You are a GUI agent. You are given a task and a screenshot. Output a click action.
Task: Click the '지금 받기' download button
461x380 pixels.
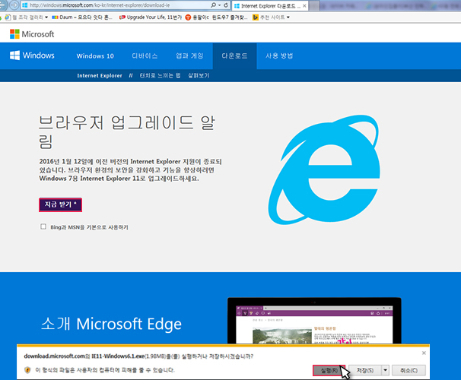pos(60,204)
